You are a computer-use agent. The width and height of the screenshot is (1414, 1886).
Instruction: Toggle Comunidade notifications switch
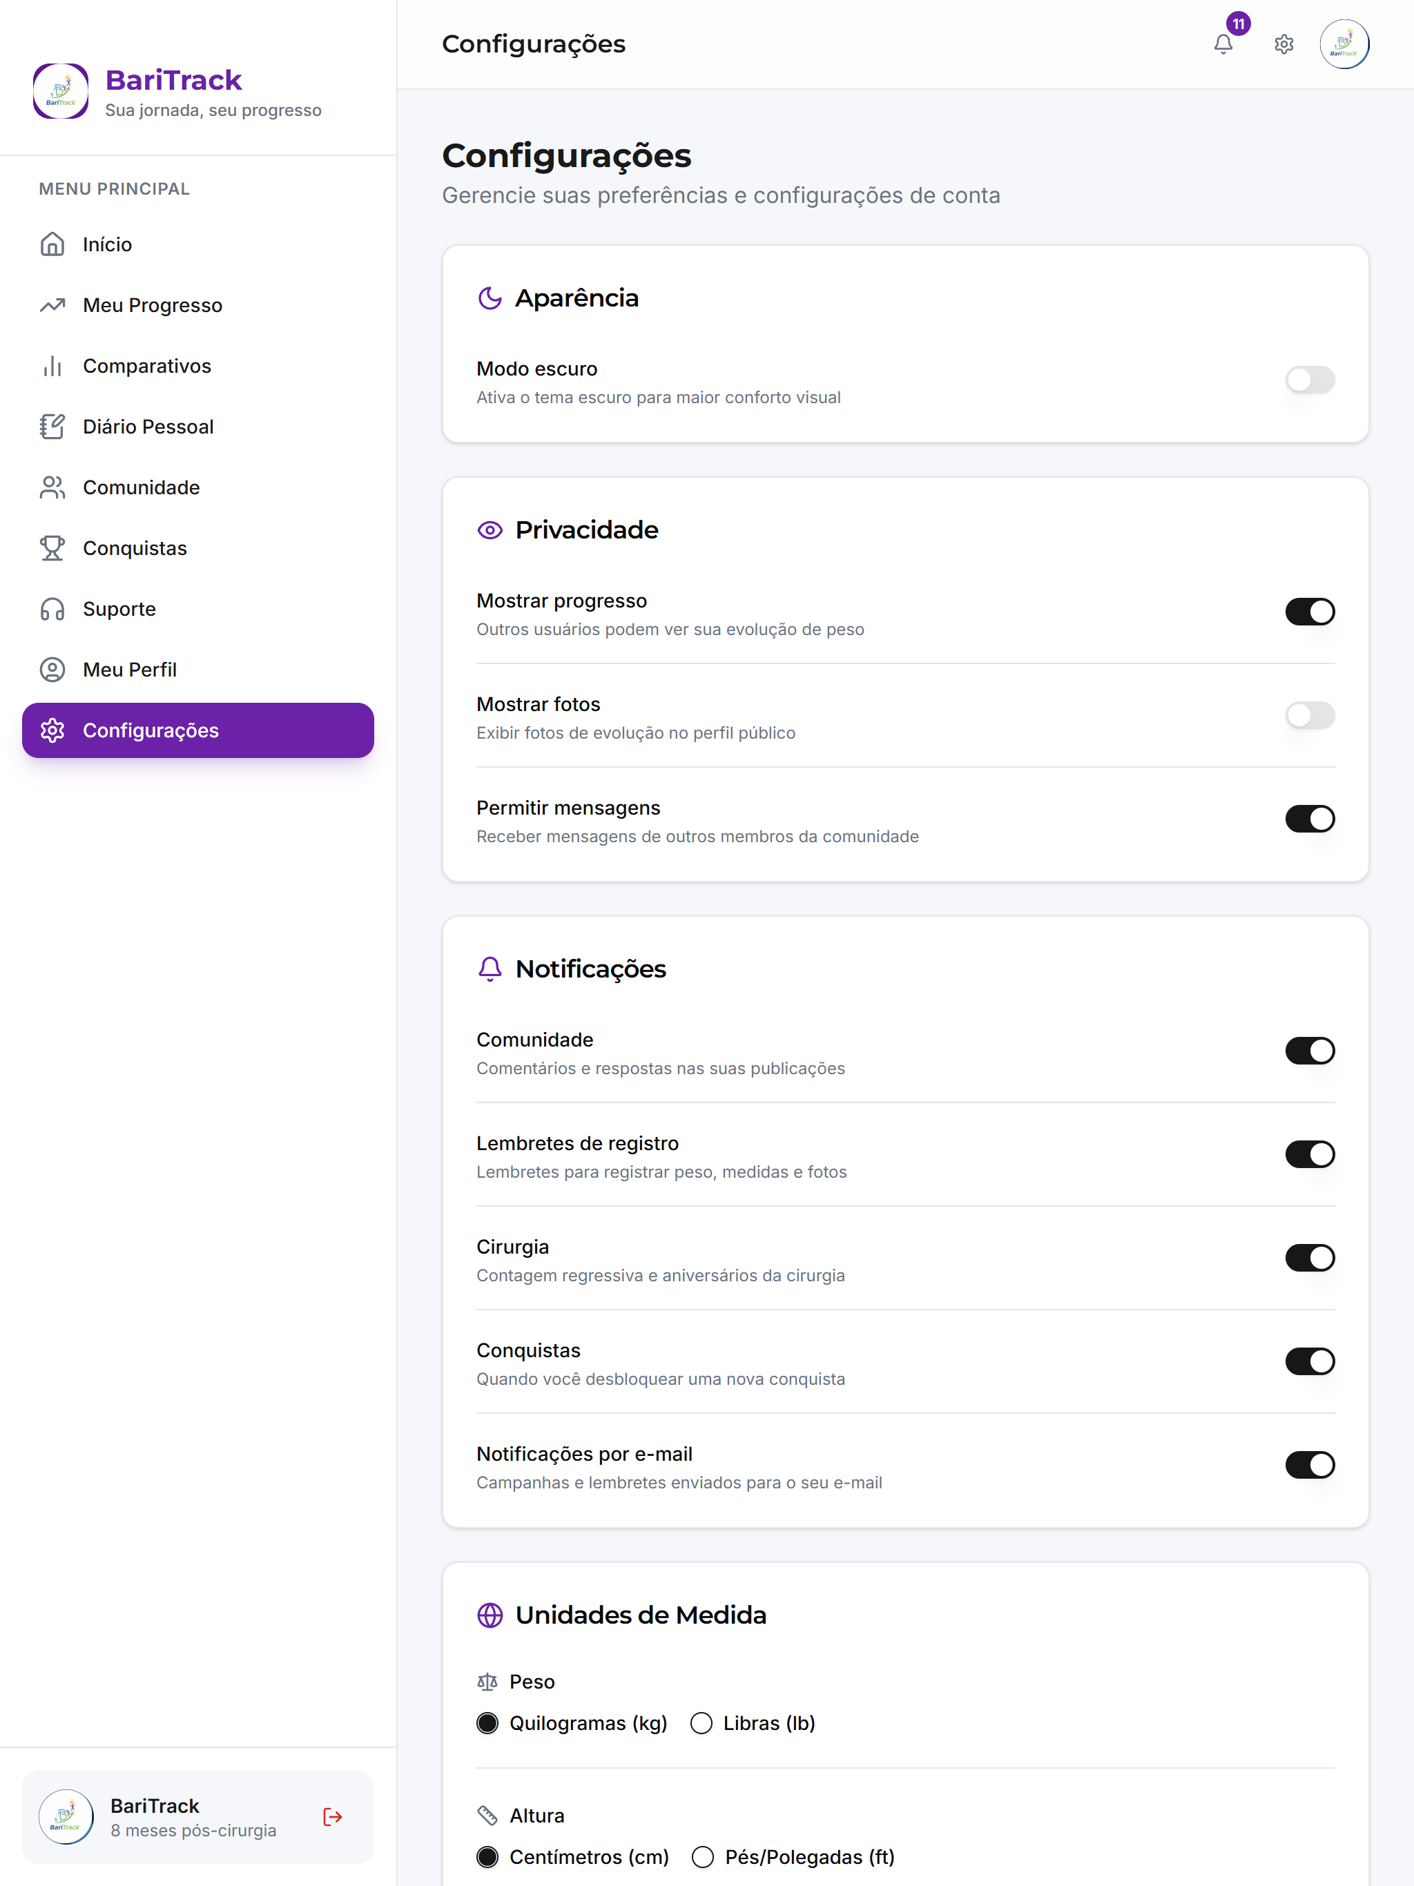(x=1310, y=1051)
